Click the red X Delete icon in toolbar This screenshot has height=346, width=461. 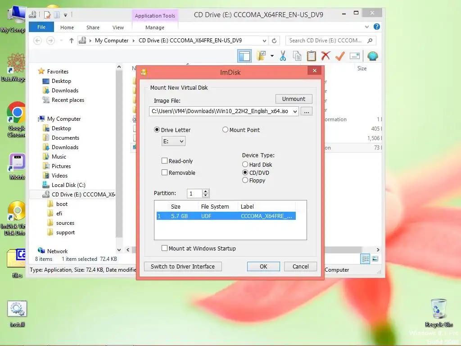[x=325, y=56]
